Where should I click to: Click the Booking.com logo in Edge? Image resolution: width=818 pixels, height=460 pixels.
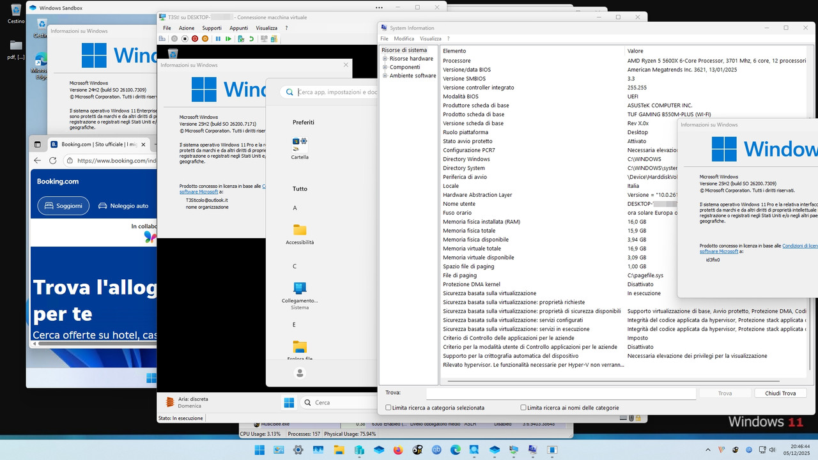click(x=58, y=181)
